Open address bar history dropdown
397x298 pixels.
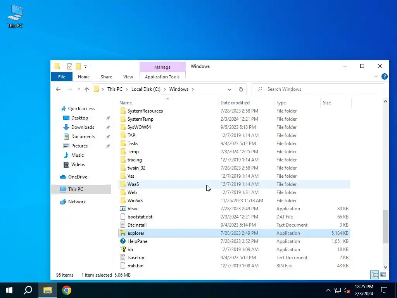click(x=230, y=90)
